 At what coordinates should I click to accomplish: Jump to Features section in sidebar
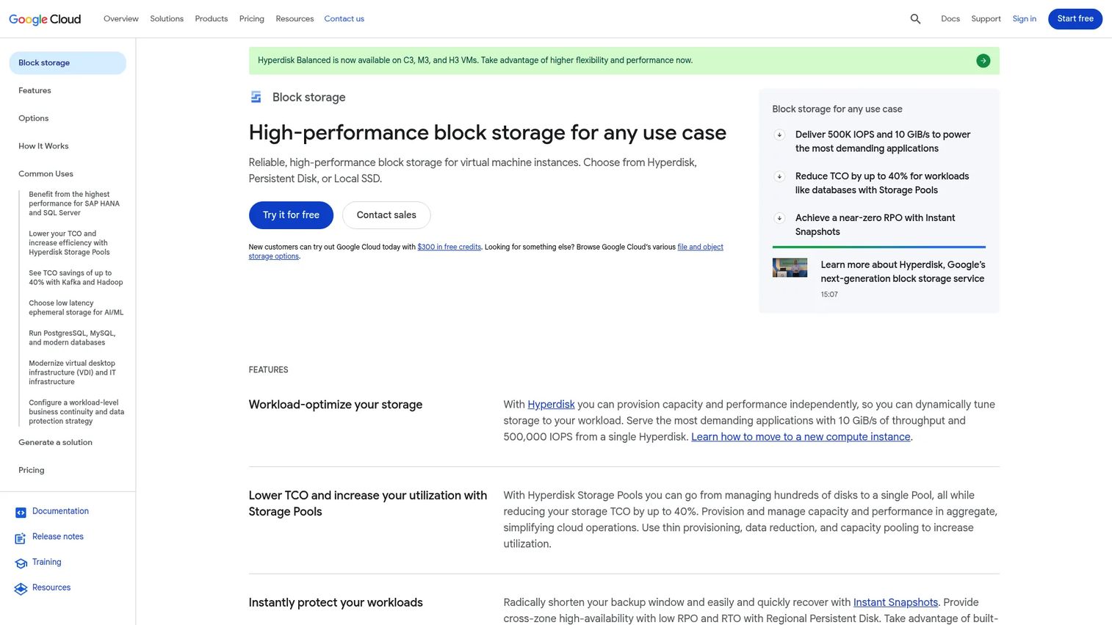[x=35, y=91]
